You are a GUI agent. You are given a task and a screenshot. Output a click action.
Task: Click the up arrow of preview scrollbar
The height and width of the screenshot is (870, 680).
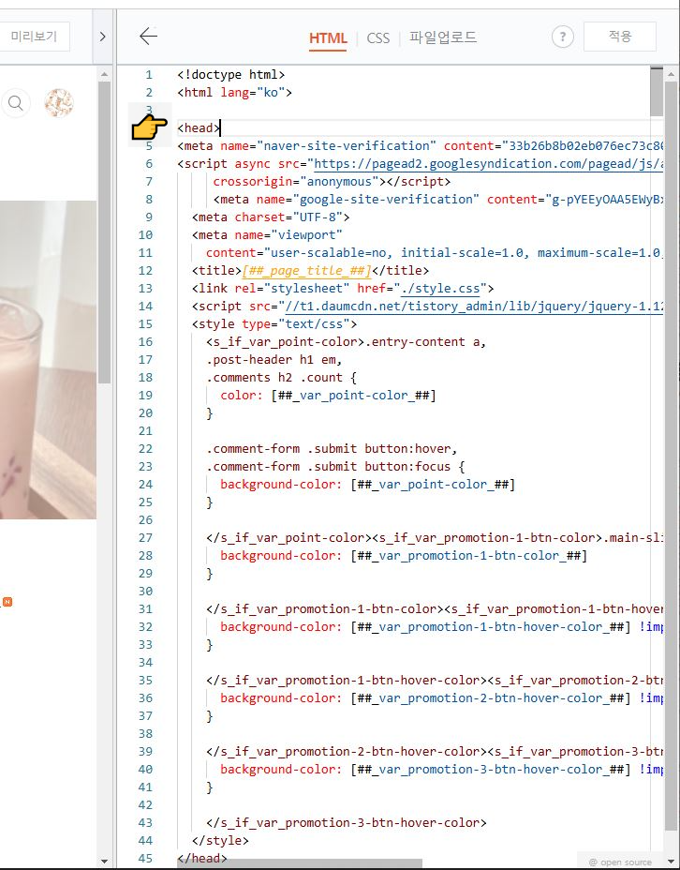point(104,74)
